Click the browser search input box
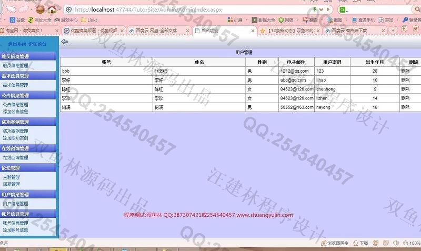421x251 pixels. click(x=380, y=9)
